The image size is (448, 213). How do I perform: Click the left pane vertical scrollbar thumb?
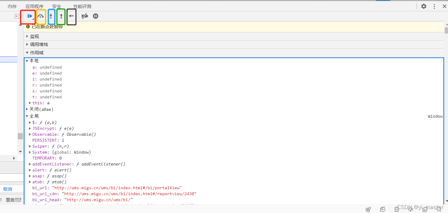point(20,136)
